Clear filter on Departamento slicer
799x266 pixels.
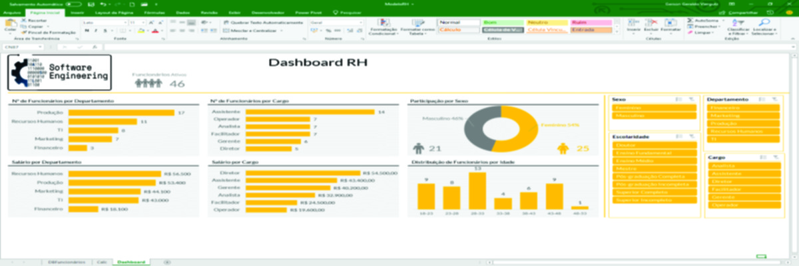[775, 99]
